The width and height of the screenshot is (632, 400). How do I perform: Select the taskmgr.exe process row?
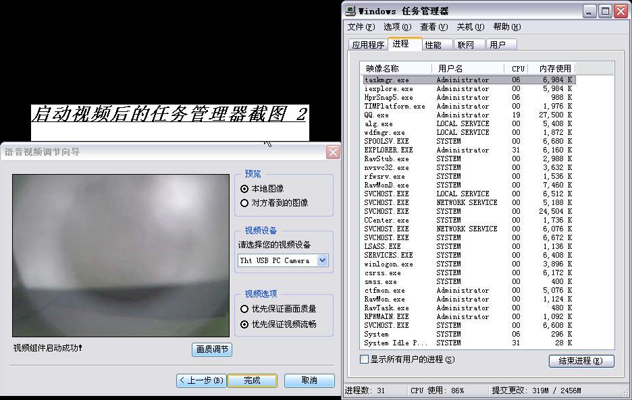pyautogui.click(x=469, y=80)
